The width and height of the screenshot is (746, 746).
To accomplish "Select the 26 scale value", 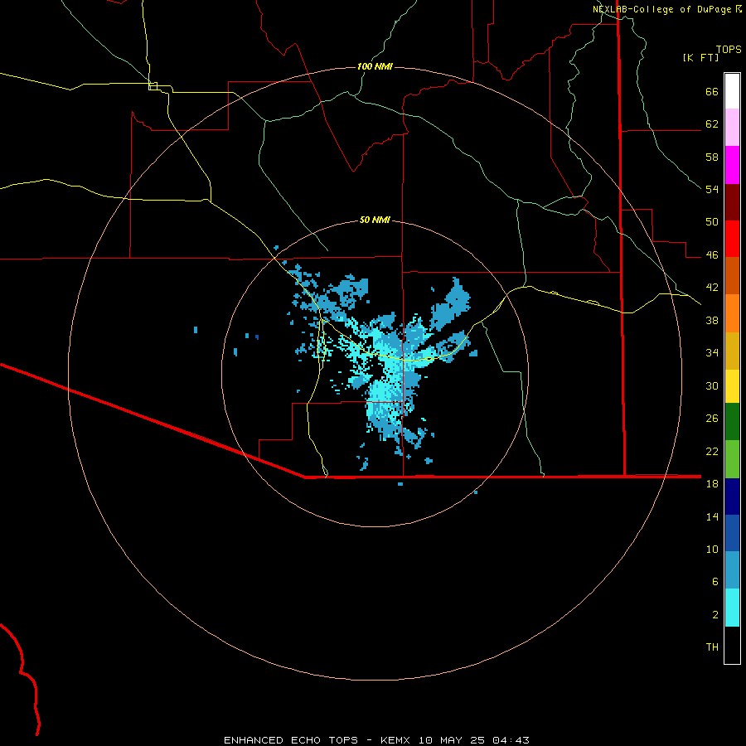I will (x=712, y=419).
